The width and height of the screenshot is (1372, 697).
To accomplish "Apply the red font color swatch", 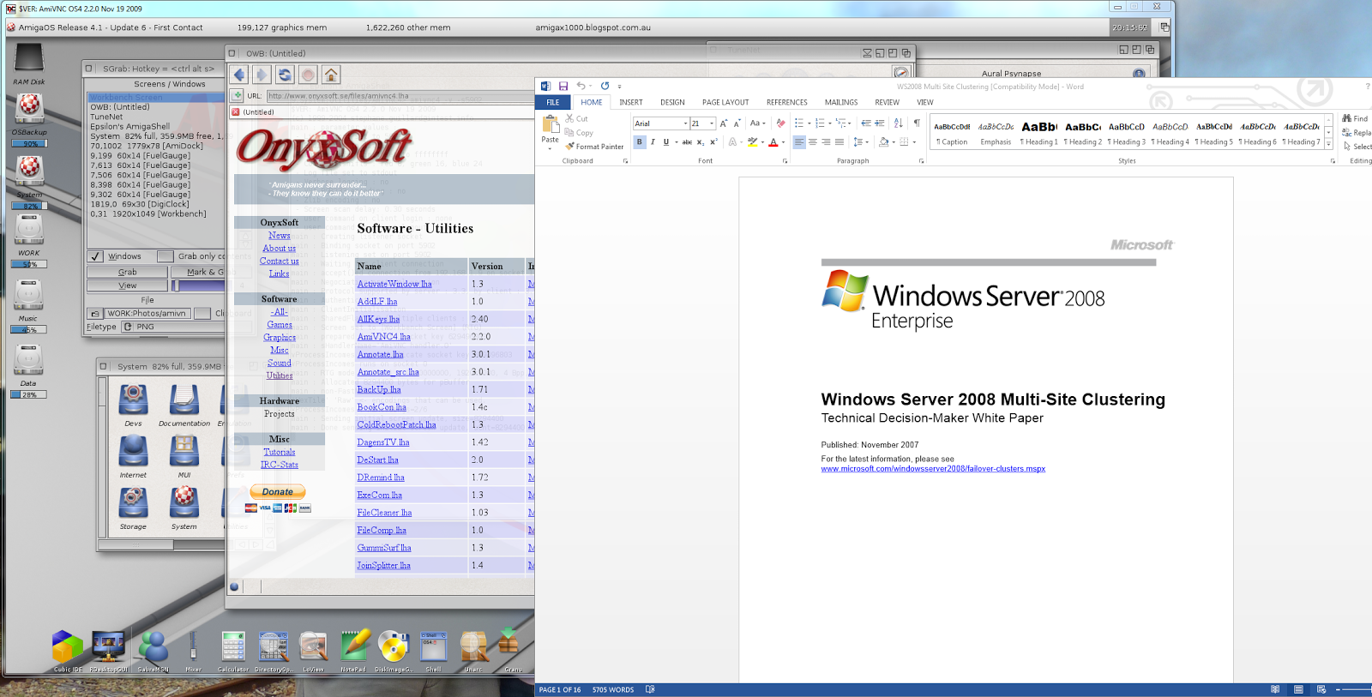I will pos(773,142).
